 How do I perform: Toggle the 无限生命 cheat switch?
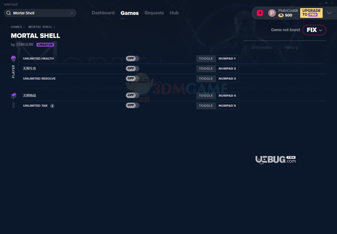click(133, 69)
